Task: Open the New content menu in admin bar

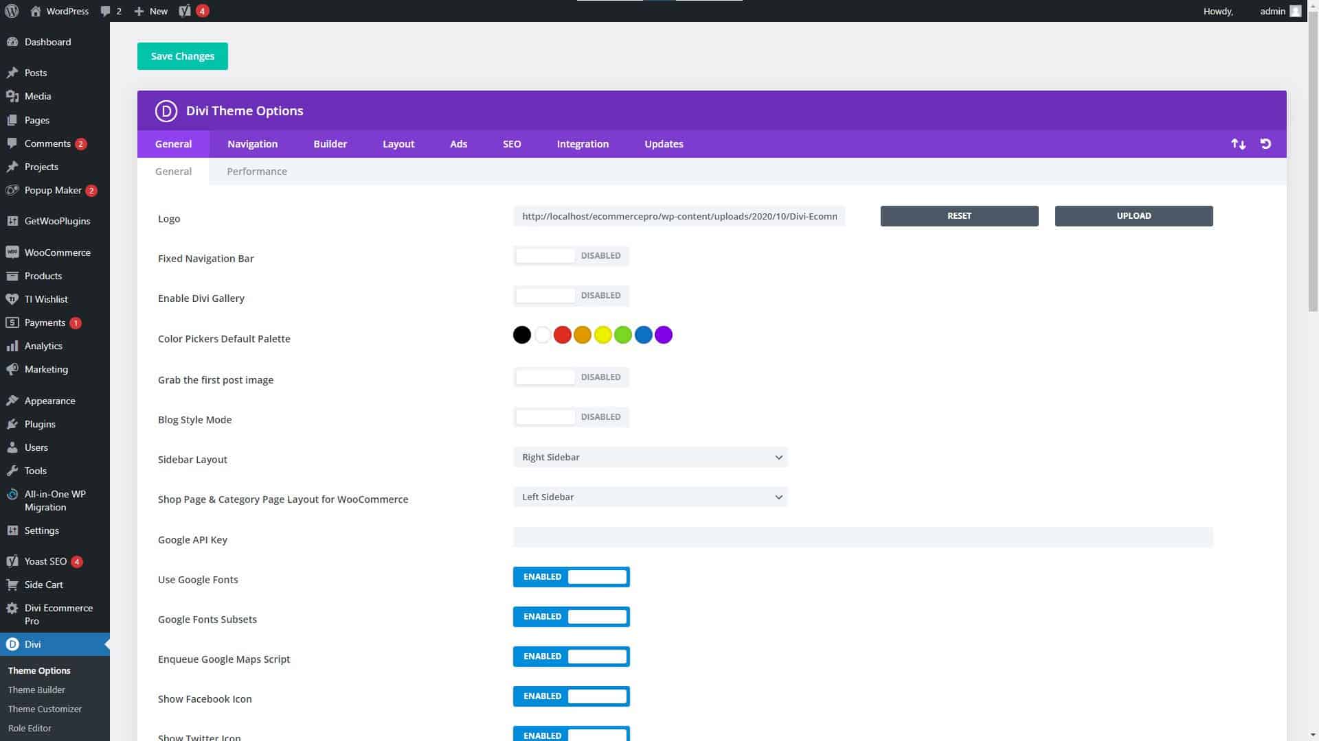Action: 151,11
